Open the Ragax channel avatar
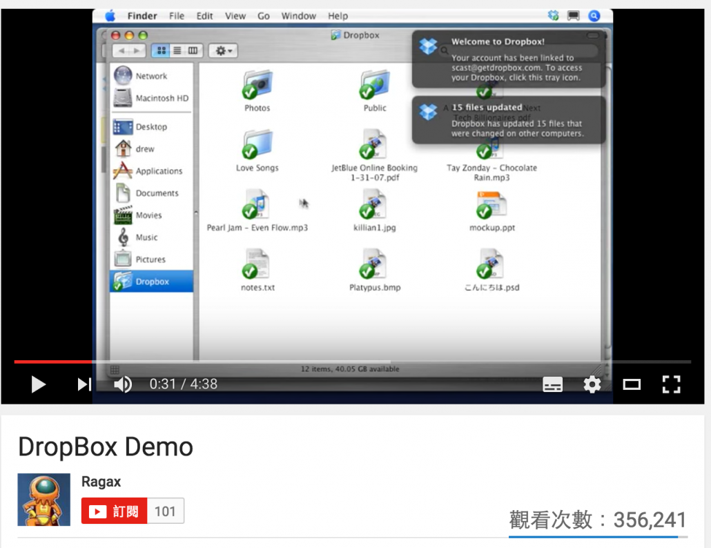 [x=44, y=500]
